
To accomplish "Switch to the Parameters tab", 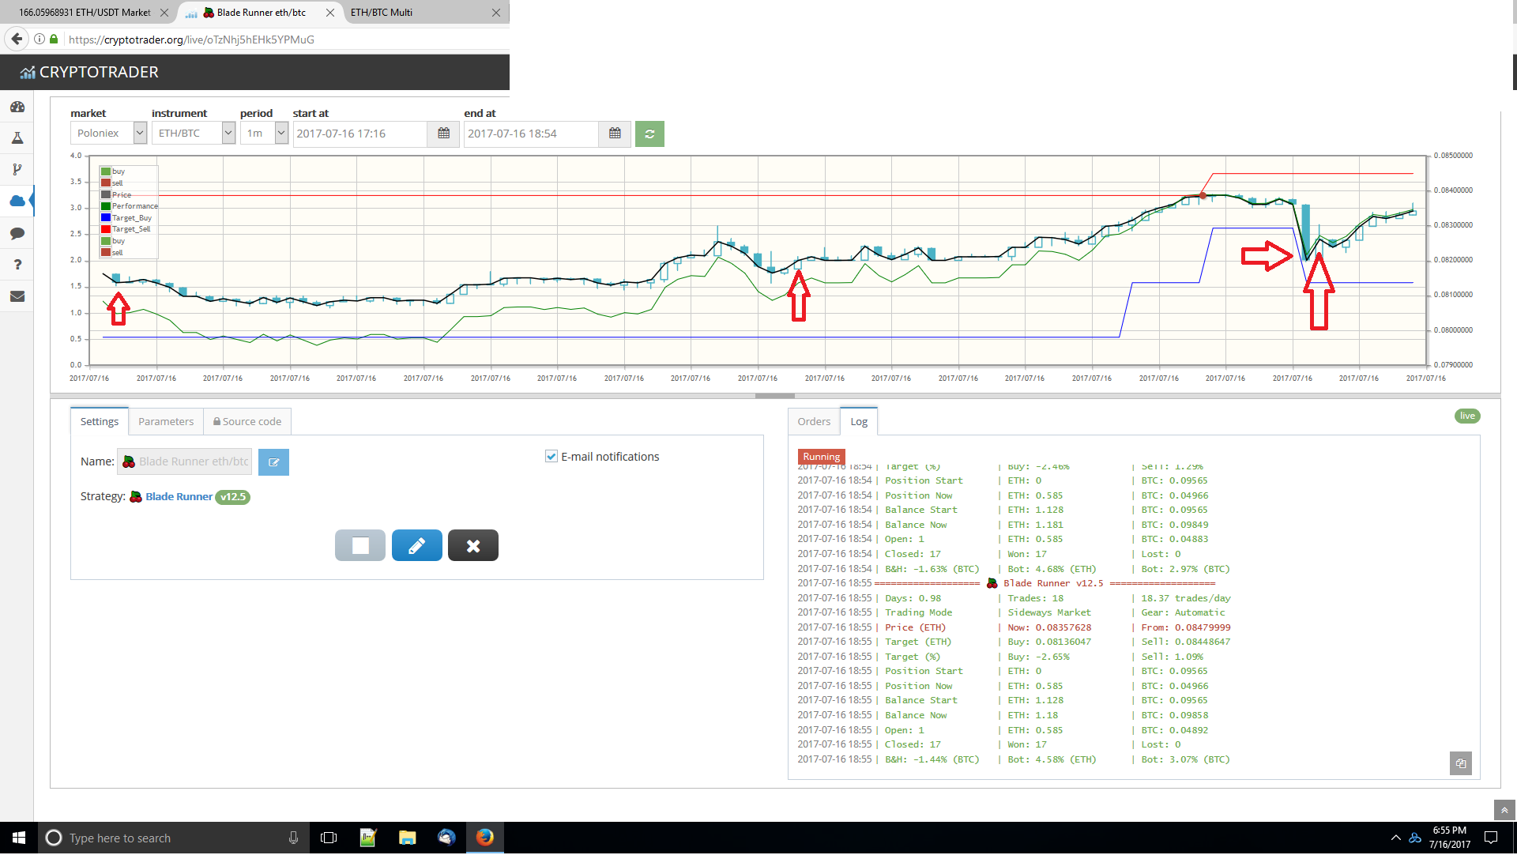I will coord(166,422).
